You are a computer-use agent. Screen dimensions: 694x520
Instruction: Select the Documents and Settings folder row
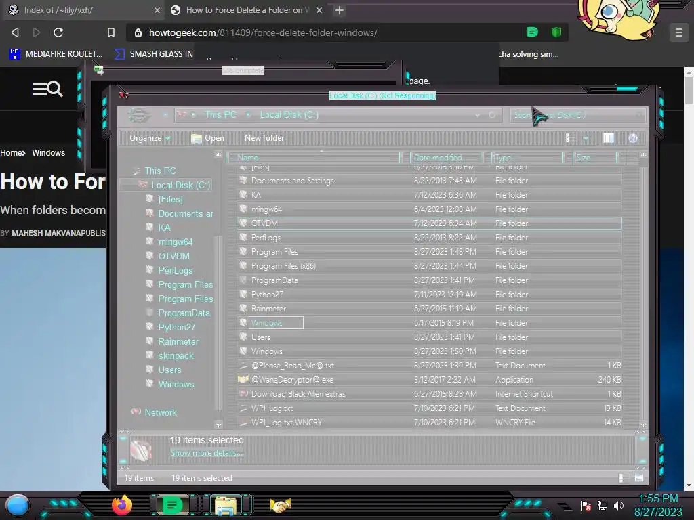click(429, 180)
